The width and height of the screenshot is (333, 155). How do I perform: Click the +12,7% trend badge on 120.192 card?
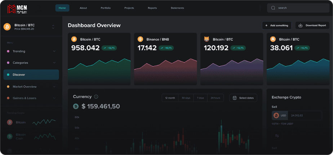pyautogui.click(x=238, y=48)
